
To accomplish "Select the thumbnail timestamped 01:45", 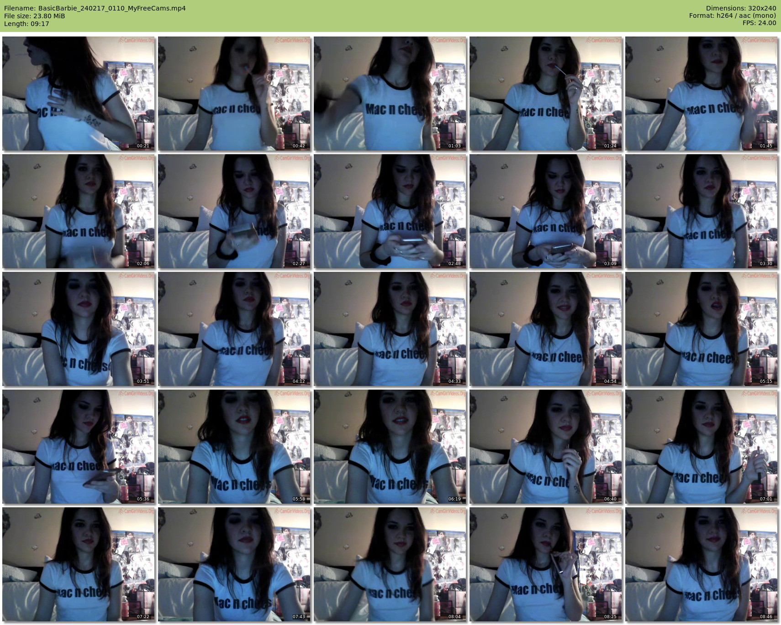I will [702, 94].
